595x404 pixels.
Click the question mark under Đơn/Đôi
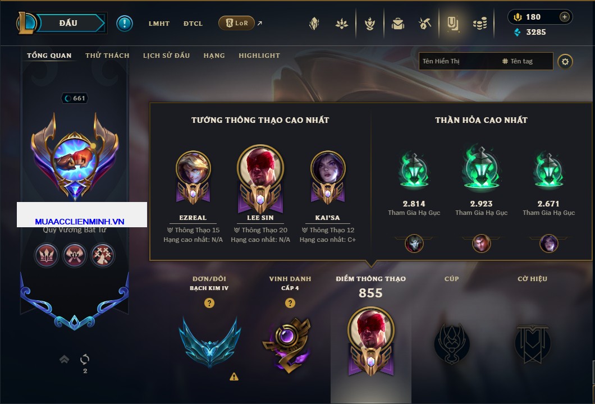click(x=209, y=302)
